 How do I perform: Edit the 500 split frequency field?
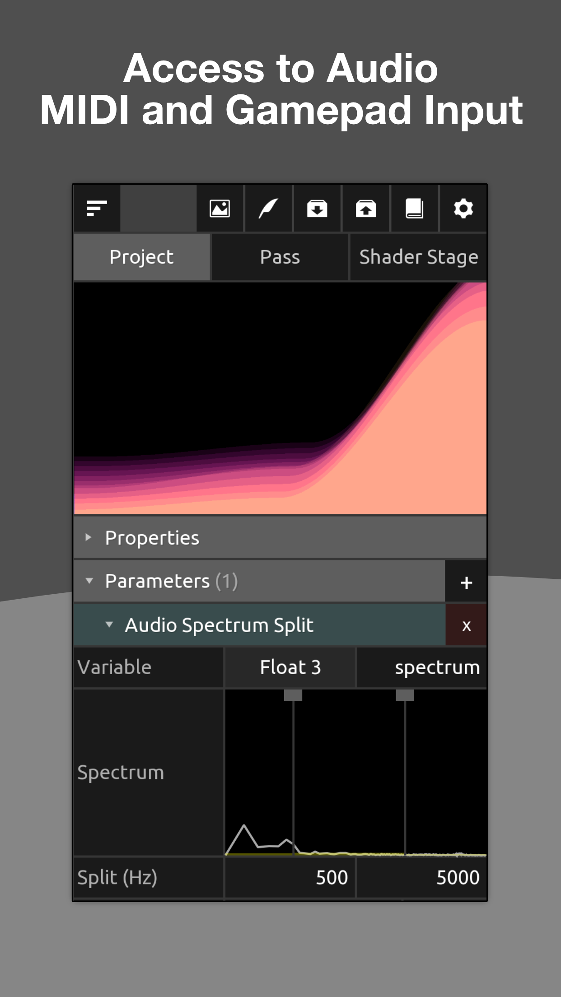(290, 878)
